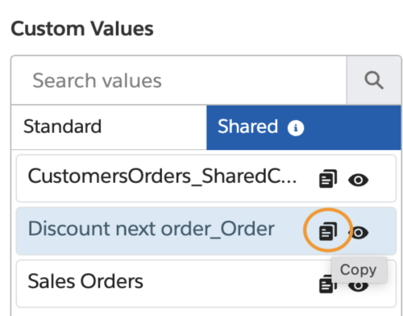Open the Shared tab info icon
Viewport: 403px width, 316px height.
[x=296, y=127]
